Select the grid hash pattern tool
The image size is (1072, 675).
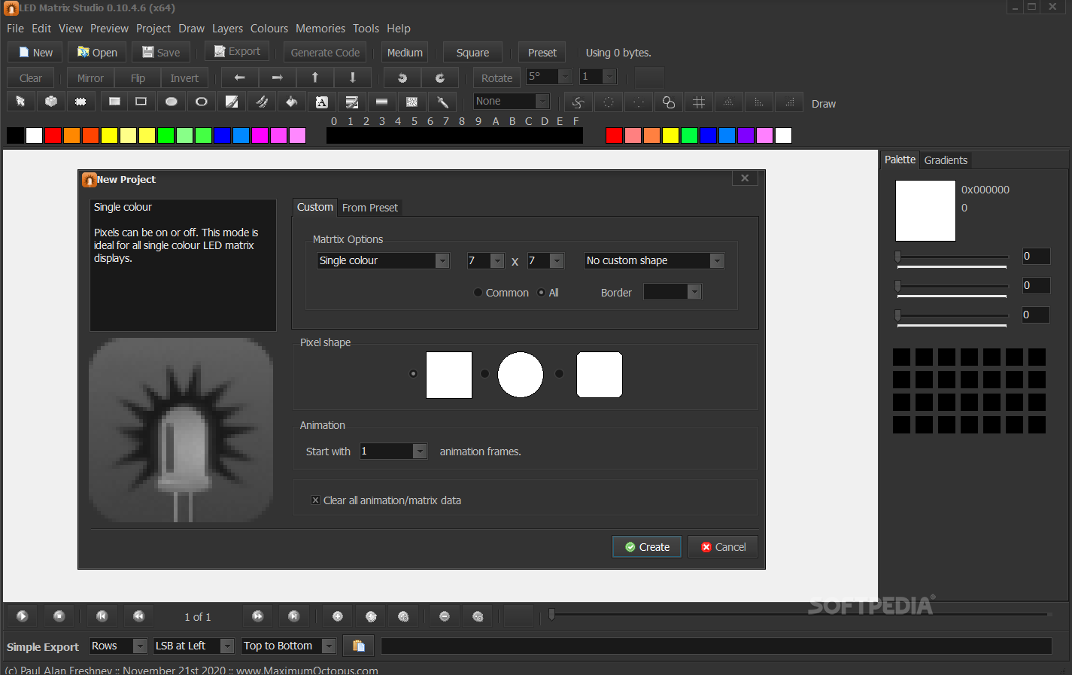tap(699, 102)
